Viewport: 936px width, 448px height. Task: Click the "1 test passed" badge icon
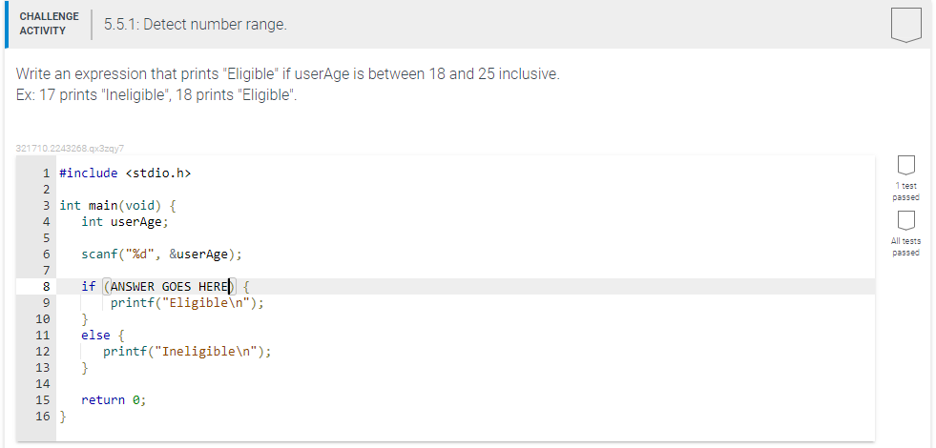(x=906, y=165)
